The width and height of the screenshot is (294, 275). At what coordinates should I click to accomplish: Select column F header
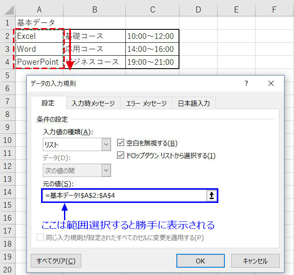pos(274,10)
